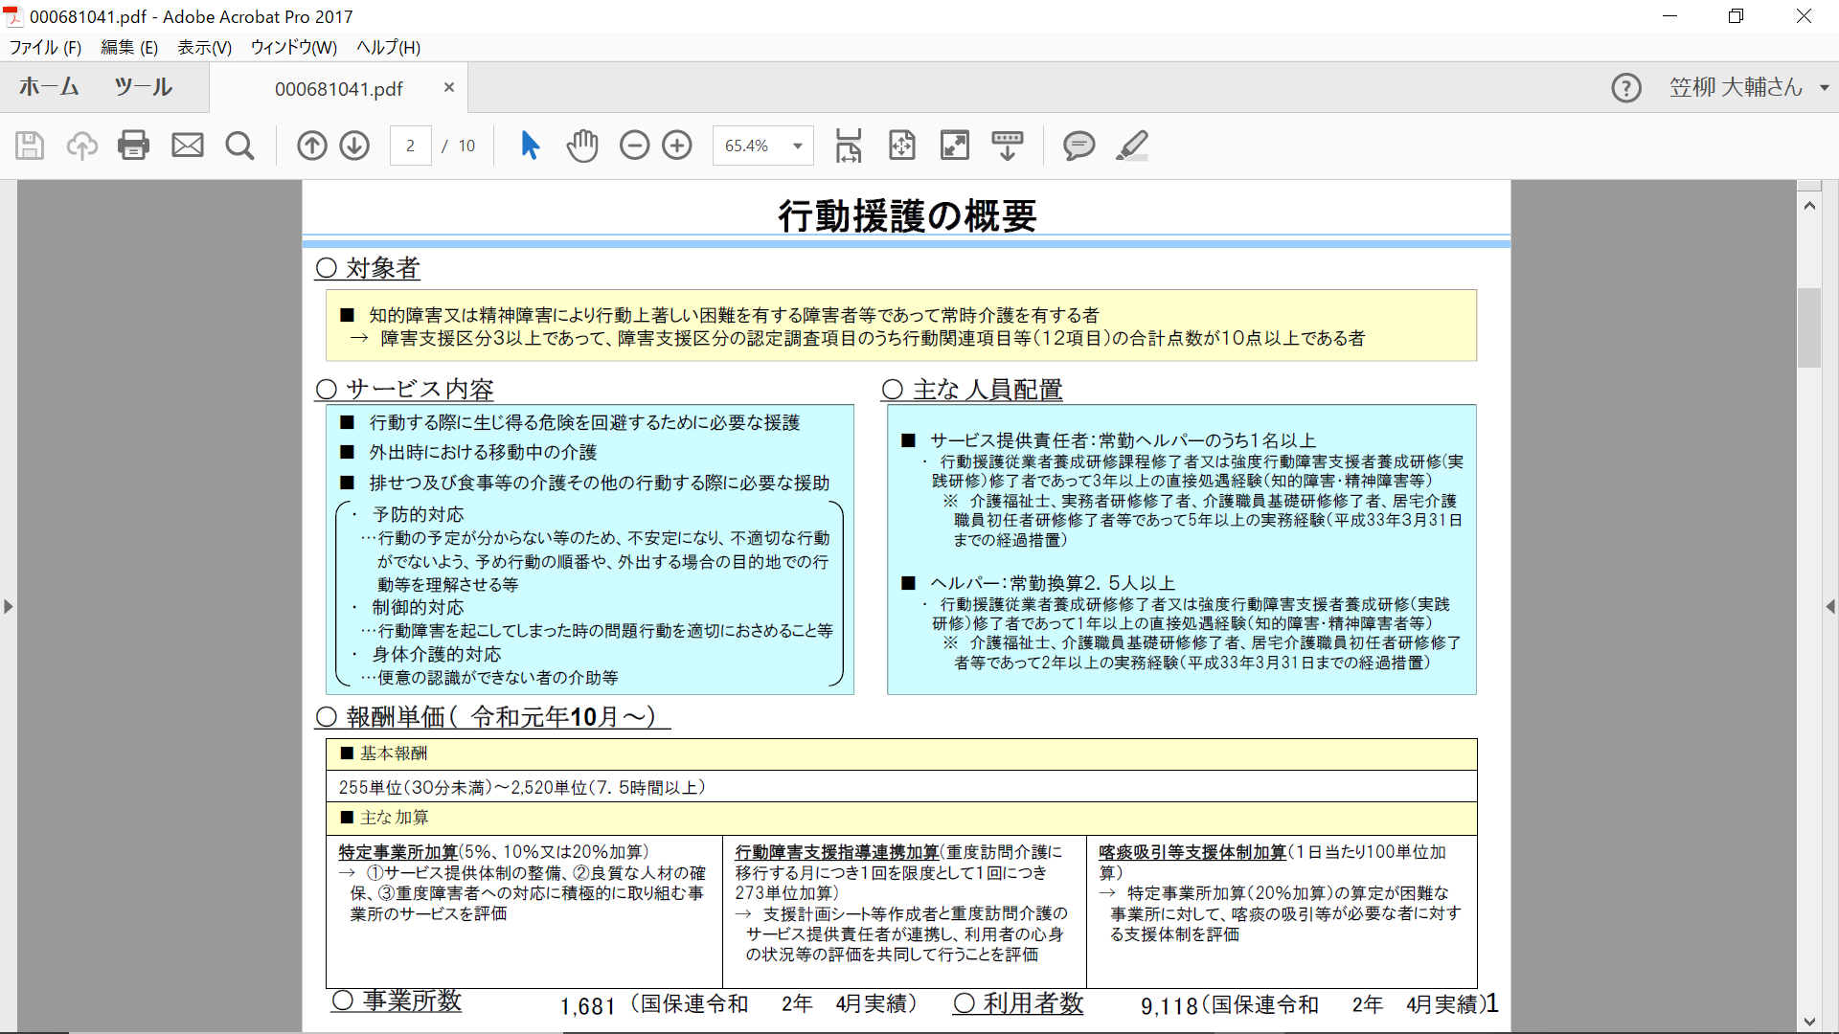The image size is (1839, 1034).
Task: Click the 行動援護の概要 title text
Action: pyautogui.click(x=907, y=215)
